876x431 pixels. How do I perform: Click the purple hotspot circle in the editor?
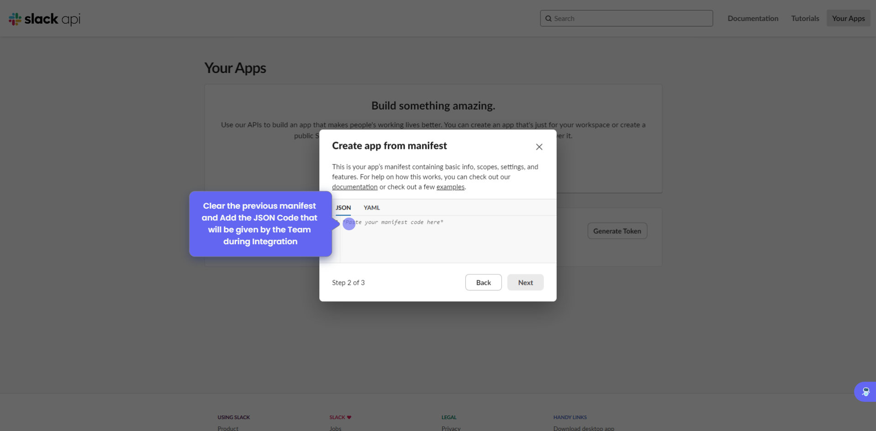(349, 224)
